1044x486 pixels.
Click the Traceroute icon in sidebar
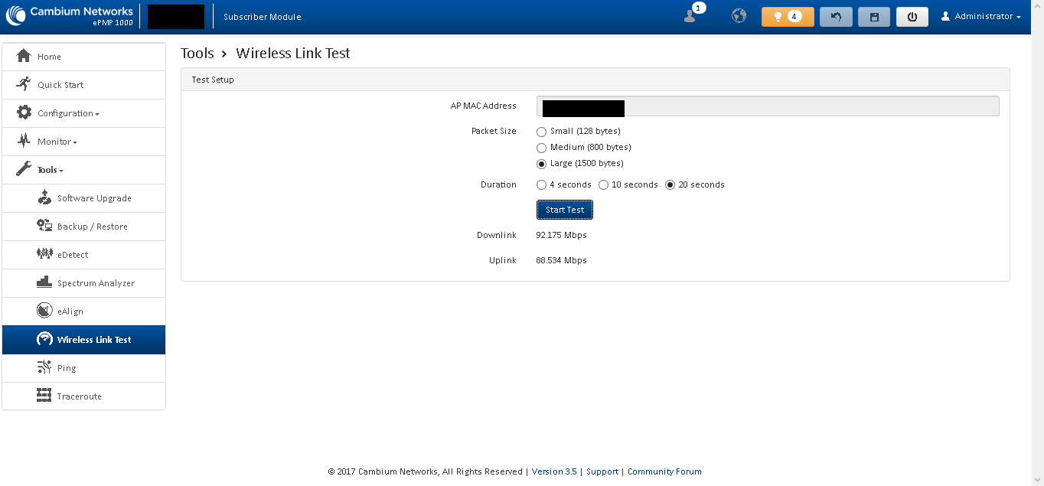tap(44, 396)
